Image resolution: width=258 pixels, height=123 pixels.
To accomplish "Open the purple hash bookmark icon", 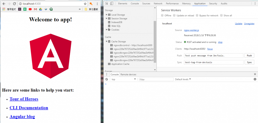I will point(20,9).
